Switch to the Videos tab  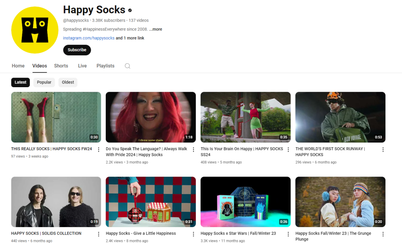pos(39,66)
